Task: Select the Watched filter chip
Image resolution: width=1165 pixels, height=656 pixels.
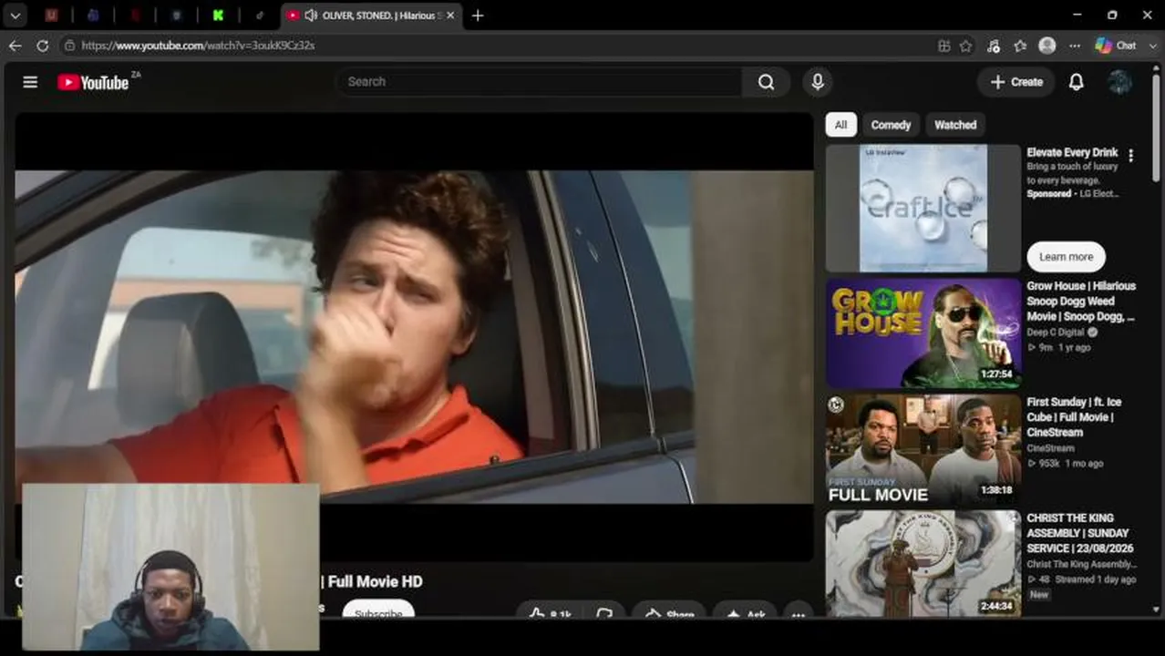Action: point(955,125)
